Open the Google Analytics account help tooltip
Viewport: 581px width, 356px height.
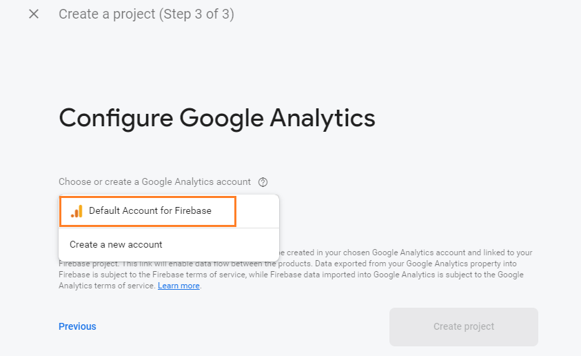click(263, 182)
